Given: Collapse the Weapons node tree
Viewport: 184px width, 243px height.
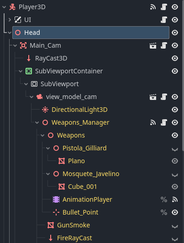Looking at the screenshot, I should click(42, 135).
